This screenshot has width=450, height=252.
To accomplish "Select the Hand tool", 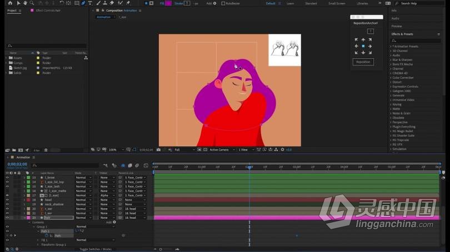I will 25,3.
